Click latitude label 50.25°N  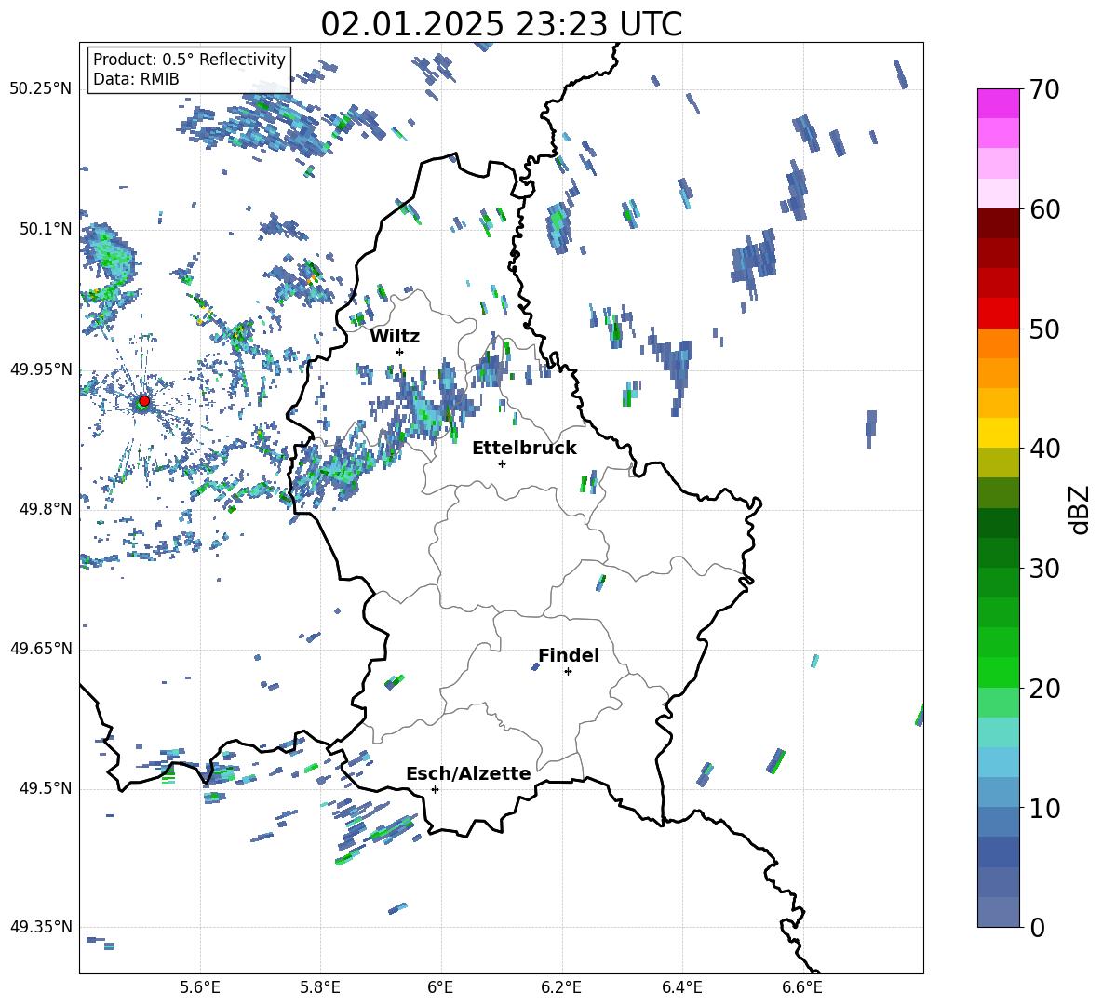click(41, 89)
